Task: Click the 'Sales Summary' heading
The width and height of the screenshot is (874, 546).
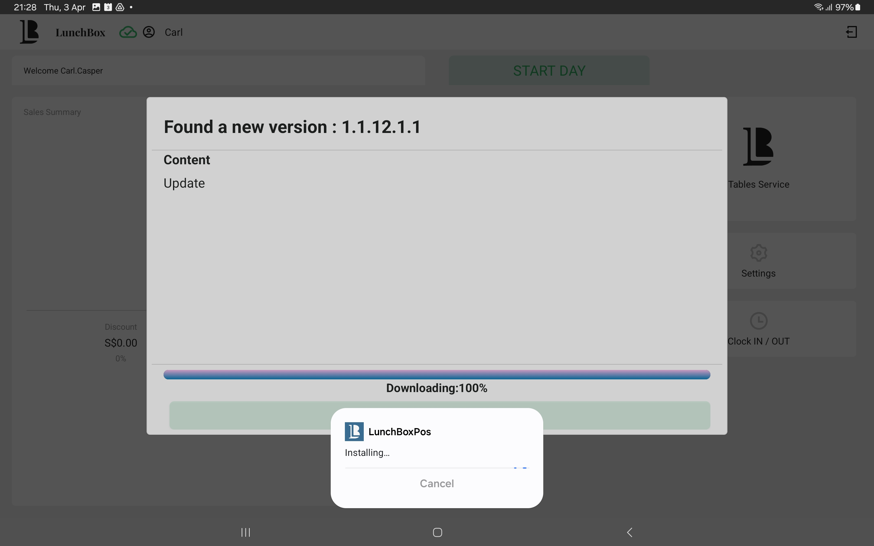Action: (x=52, y=112)
